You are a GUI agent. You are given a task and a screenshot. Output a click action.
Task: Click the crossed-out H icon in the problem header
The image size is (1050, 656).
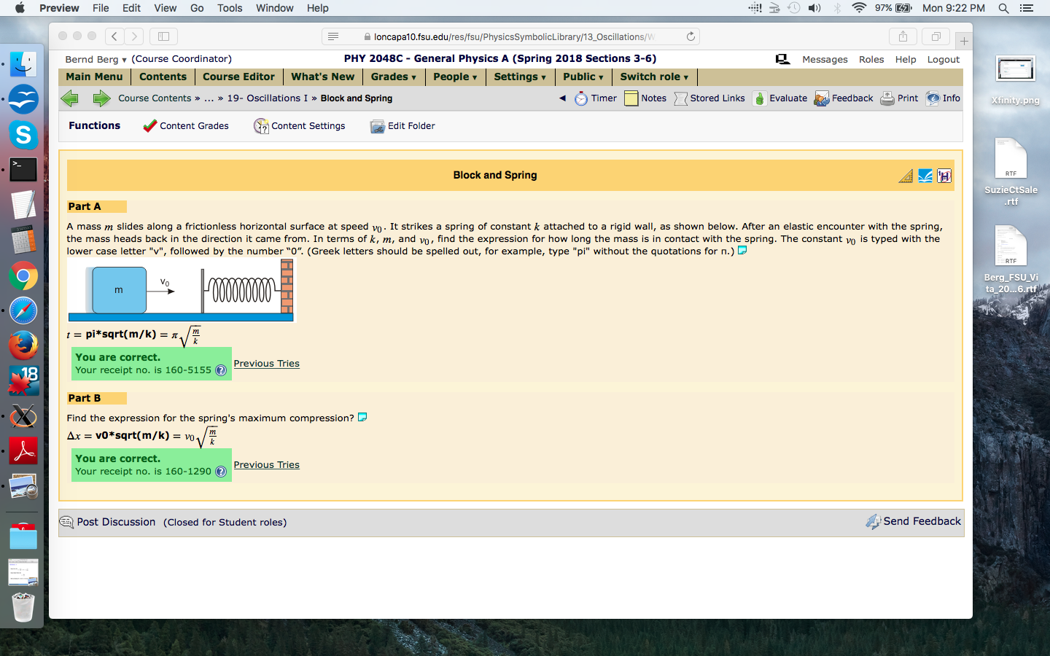944,176
